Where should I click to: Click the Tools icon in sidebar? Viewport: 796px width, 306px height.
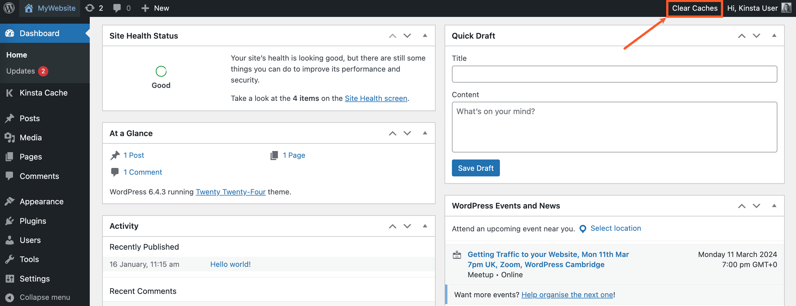pos(10,259)
